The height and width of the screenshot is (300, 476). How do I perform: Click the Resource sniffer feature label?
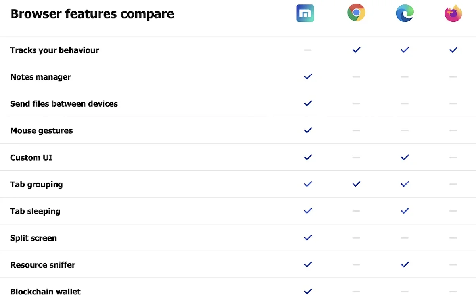(43, 265)
